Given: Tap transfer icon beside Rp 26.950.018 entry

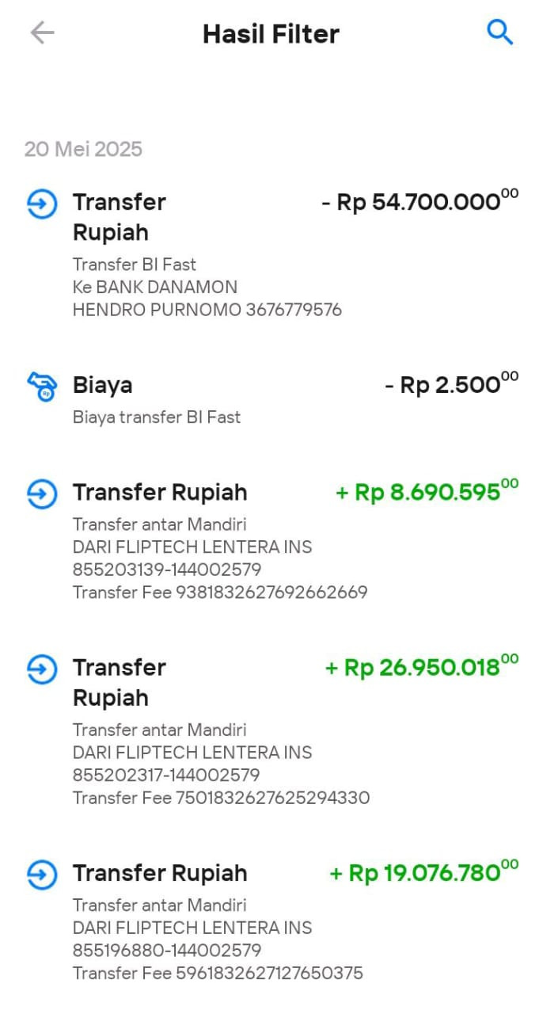Looking at the screenshot, I should point(42,669).
